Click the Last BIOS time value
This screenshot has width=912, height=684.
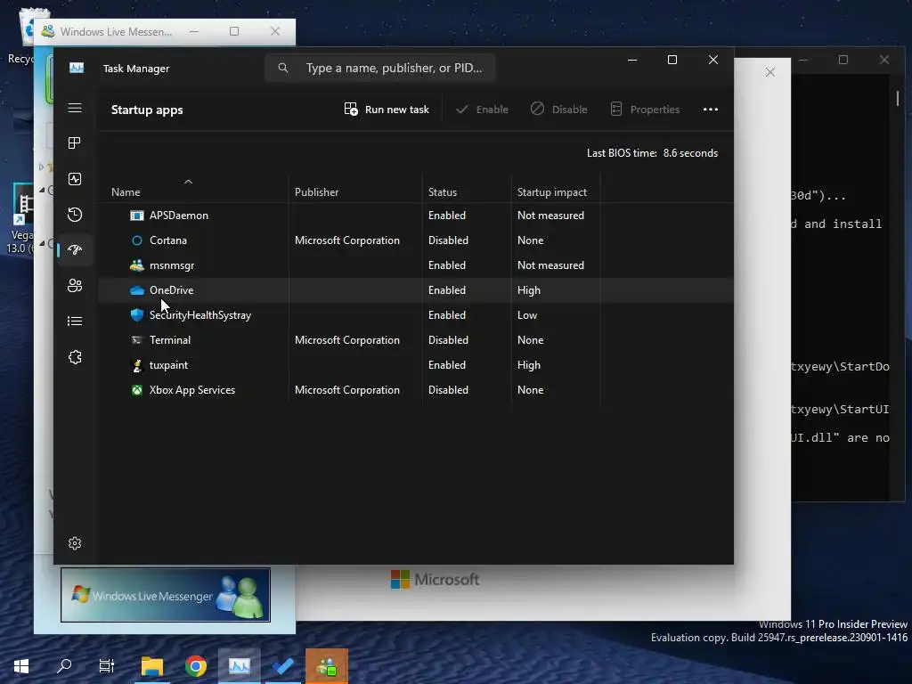pyautogui.click(x=690, y=153)
